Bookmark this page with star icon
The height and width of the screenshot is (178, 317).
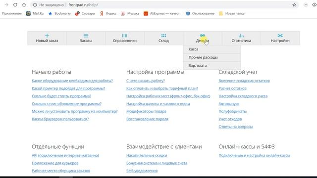click(x=294, y=4)
